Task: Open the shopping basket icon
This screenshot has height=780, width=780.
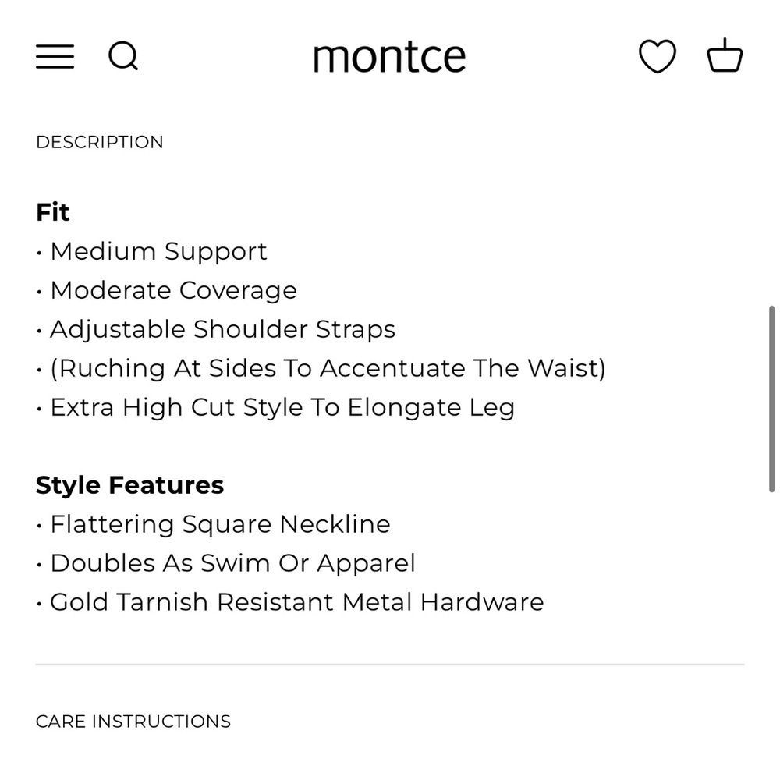Action: pyautogui.click(x=725, y=55)
